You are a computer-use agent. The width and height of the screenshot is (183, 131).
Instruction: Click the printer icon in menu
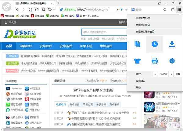155,61
